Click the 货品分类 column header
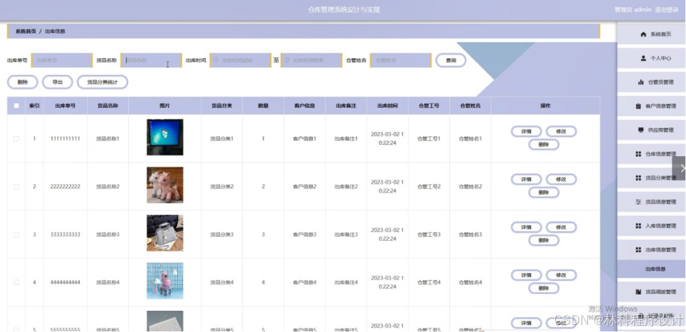 point(222,106)
